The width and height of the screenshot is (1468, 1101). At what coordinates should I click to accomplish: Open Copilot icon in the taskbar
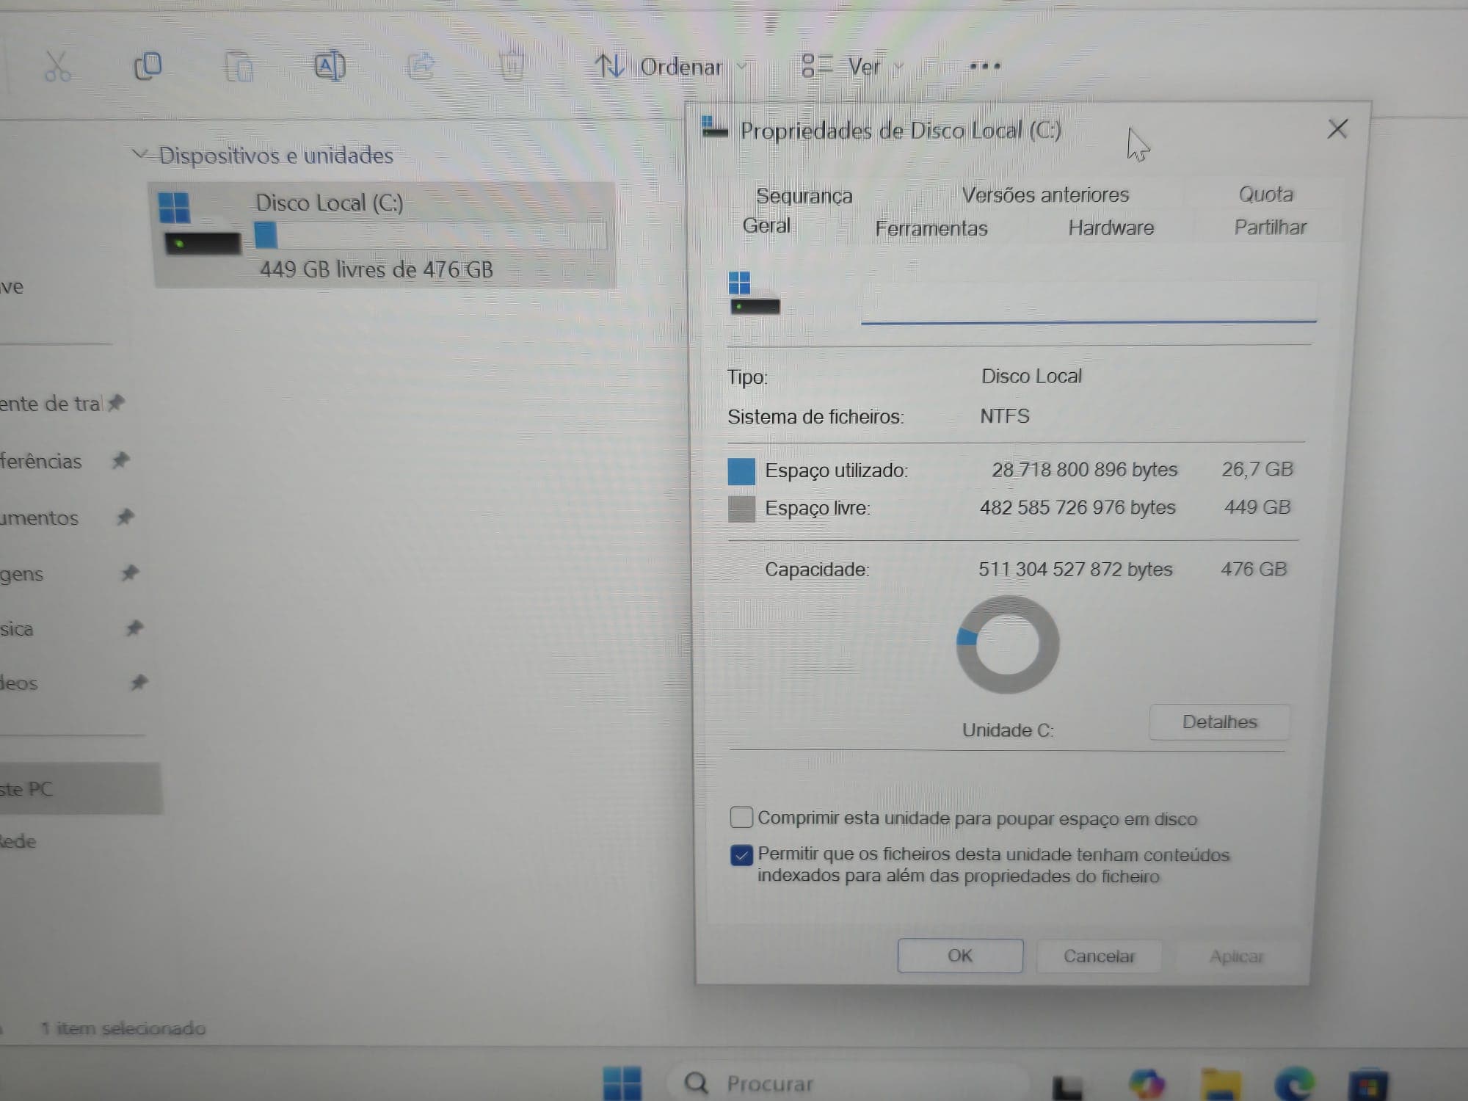1147,1085
